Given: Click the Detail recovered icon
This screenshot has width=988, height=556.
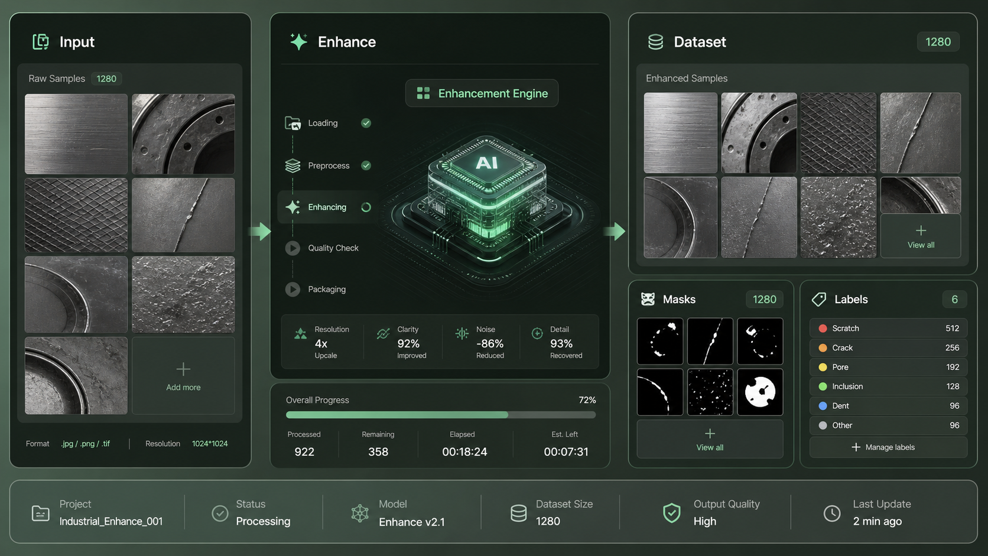Looking at the screenshot, I should (x=537, y=334).
